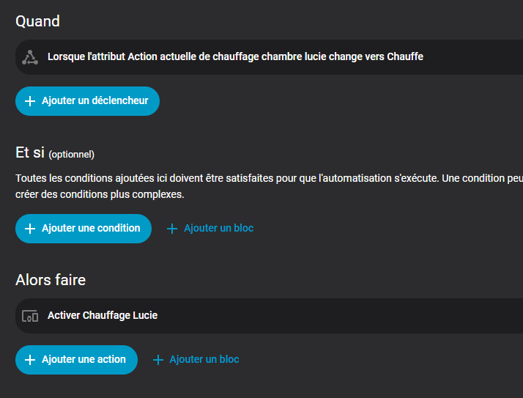523x398 pixels.
Task: Click the Quand section heading
Action: click(38, 21)
